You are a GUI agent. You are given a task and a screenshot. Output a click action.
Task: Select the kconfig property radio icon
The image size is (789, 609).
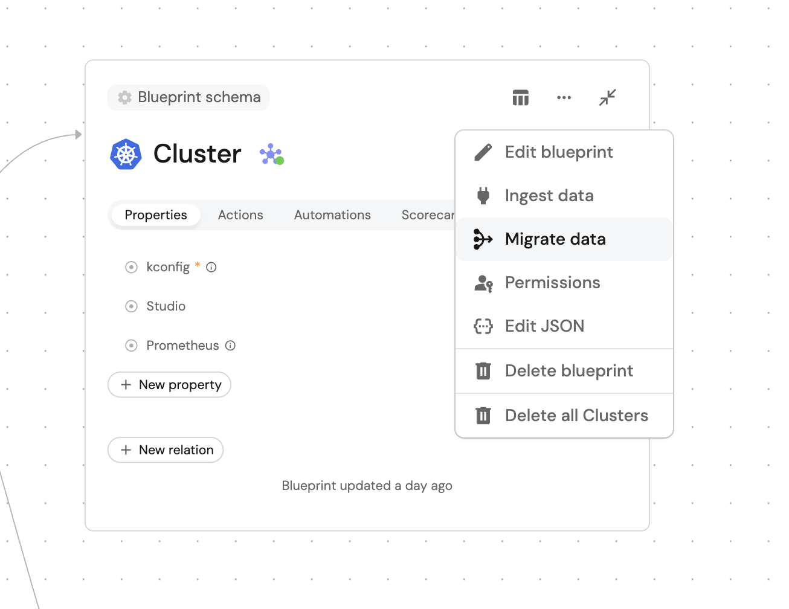[131, 267]
